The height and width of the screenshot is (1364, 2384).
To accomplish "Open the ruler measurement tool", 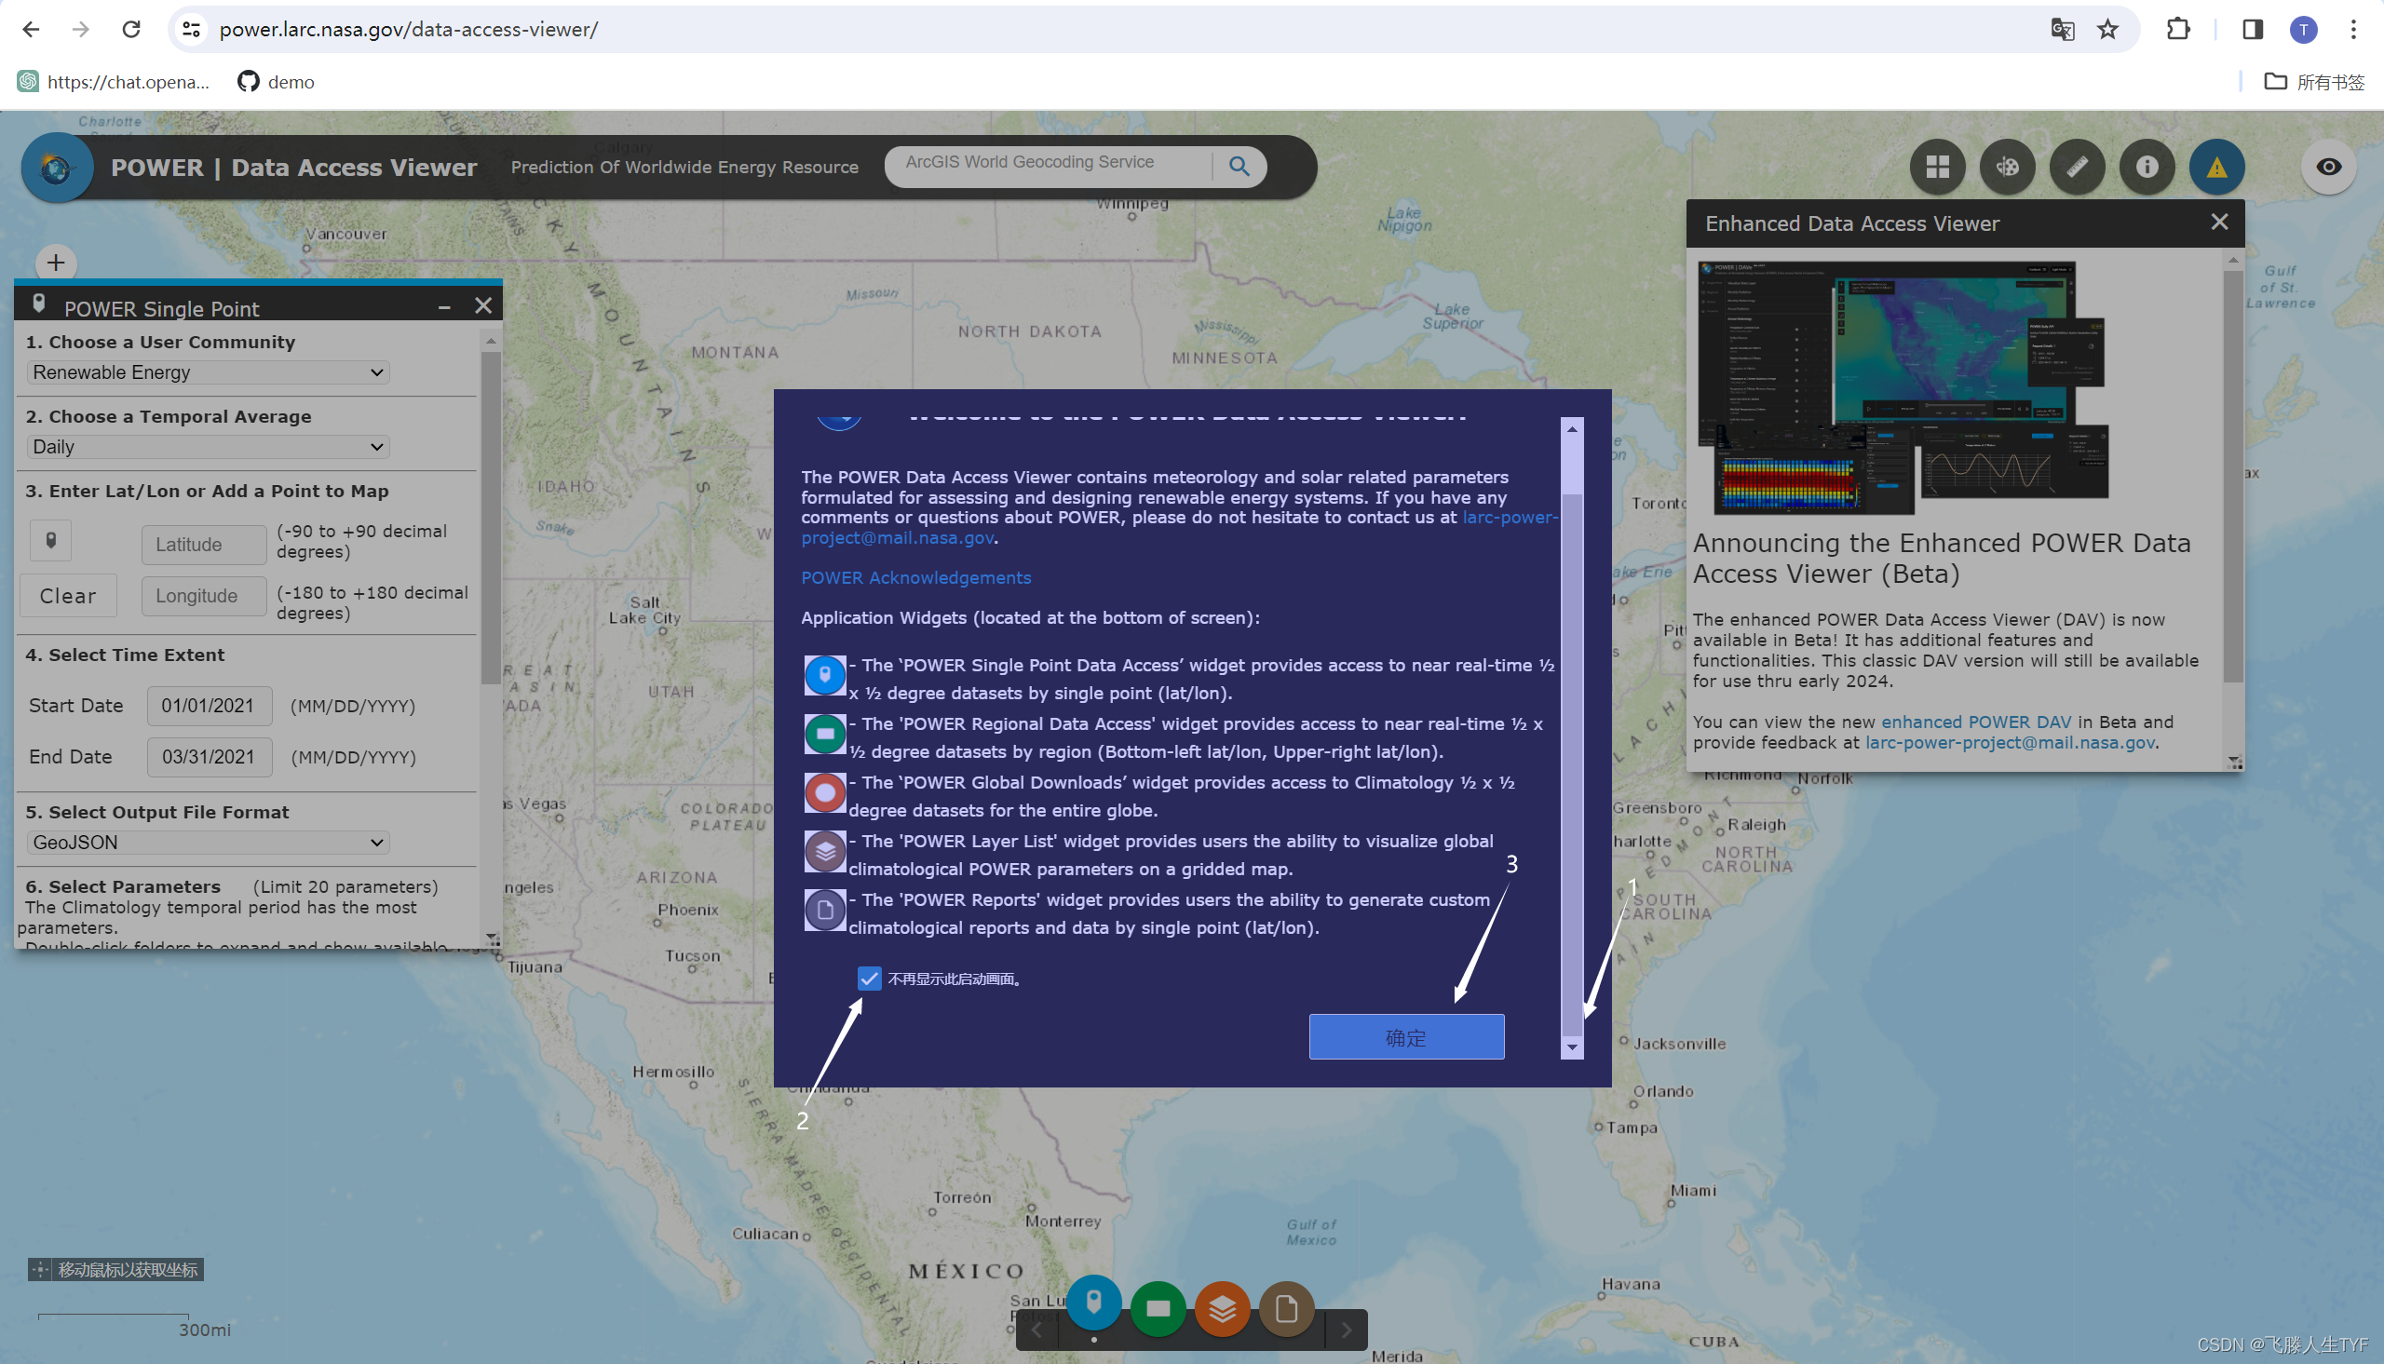I will (2077, 167).
